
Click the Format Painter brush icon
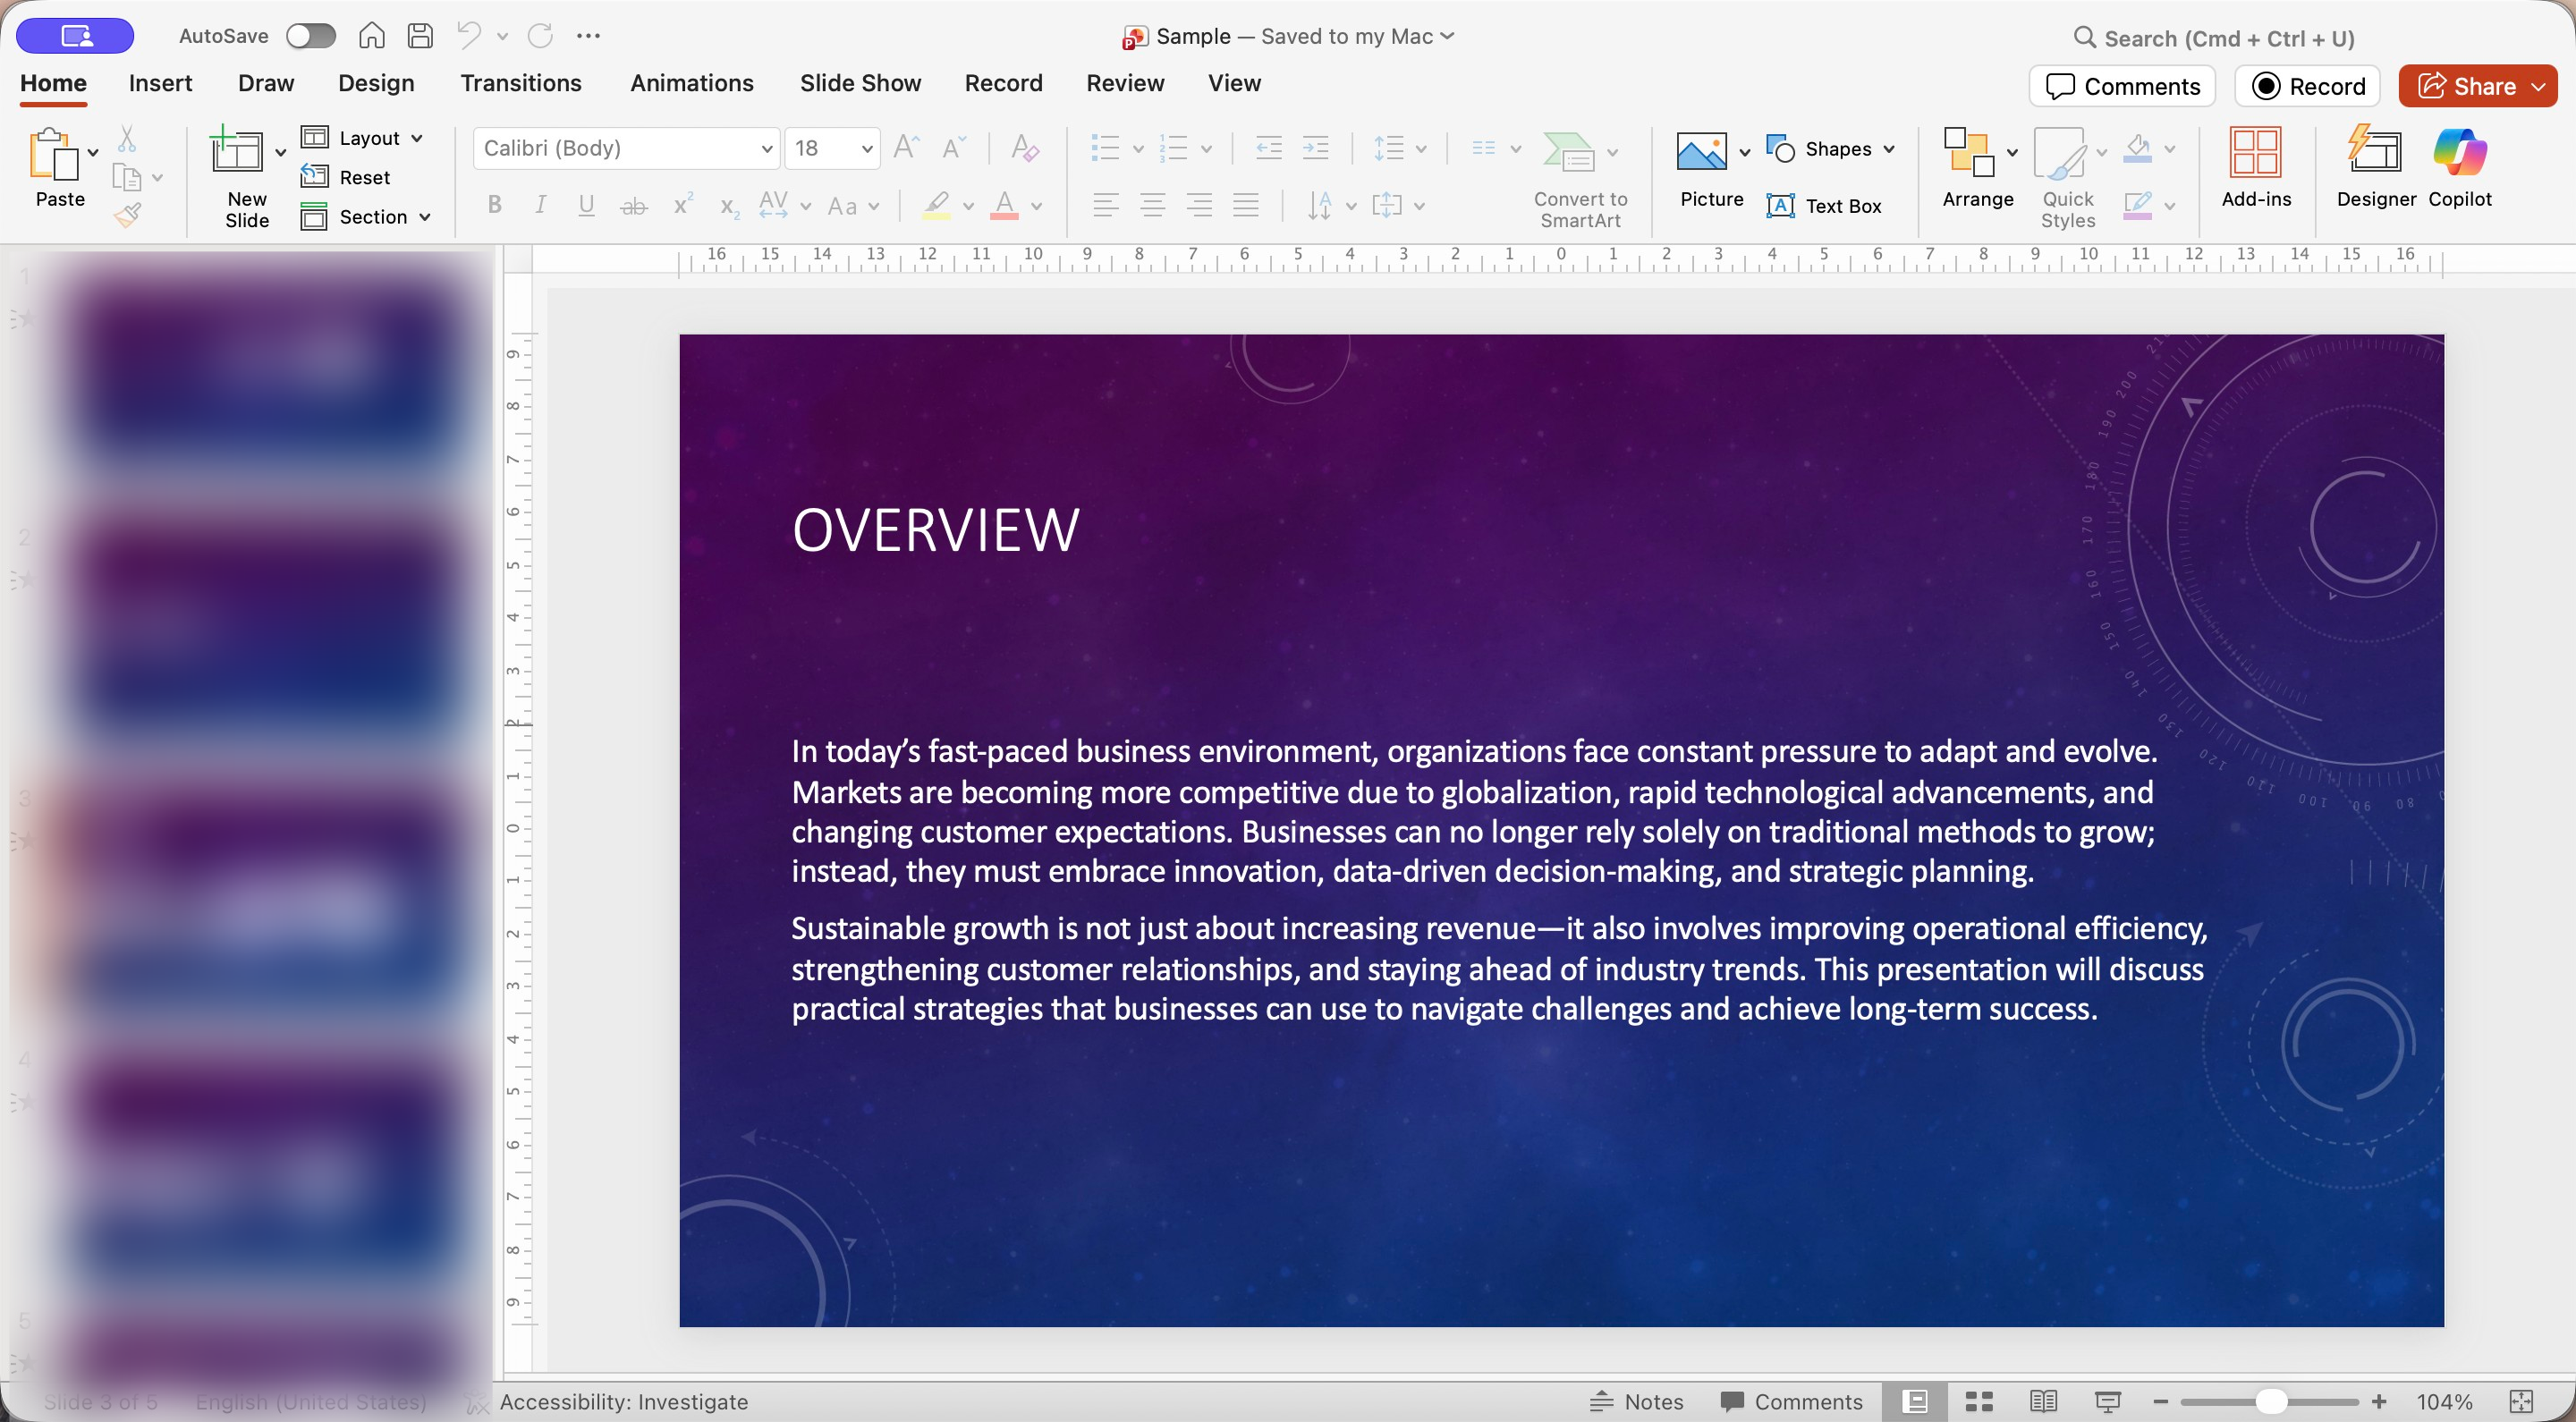tap(128, 214)
